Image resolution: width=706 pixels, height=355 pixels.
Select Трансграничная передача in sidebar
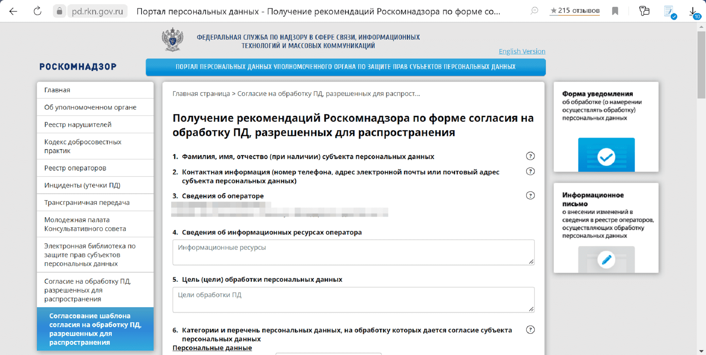click(87, 203)
